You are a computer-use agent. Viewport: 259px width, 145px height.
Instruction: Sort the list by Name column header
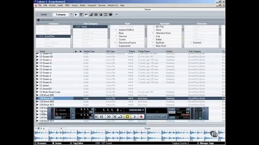click(42, 52)
